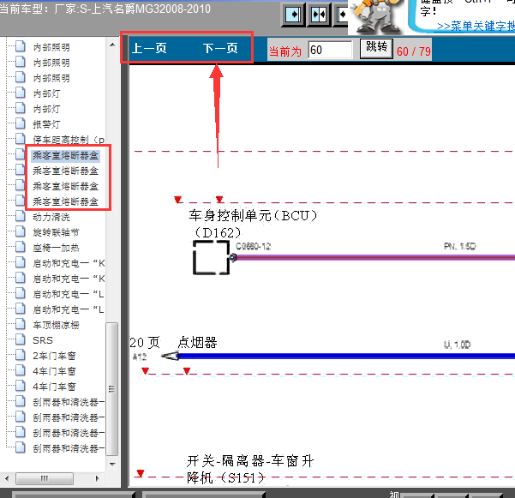Click the 点烟器 label in diagram
Image resolution: width=515 pixels, height=498 pixels.
click(197, 343)
